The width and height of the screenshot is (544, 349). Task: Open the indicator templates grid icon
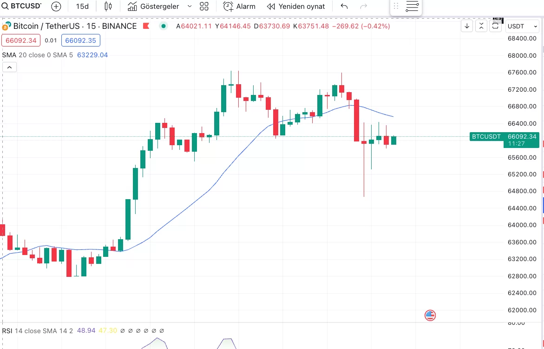coord(204,7)
